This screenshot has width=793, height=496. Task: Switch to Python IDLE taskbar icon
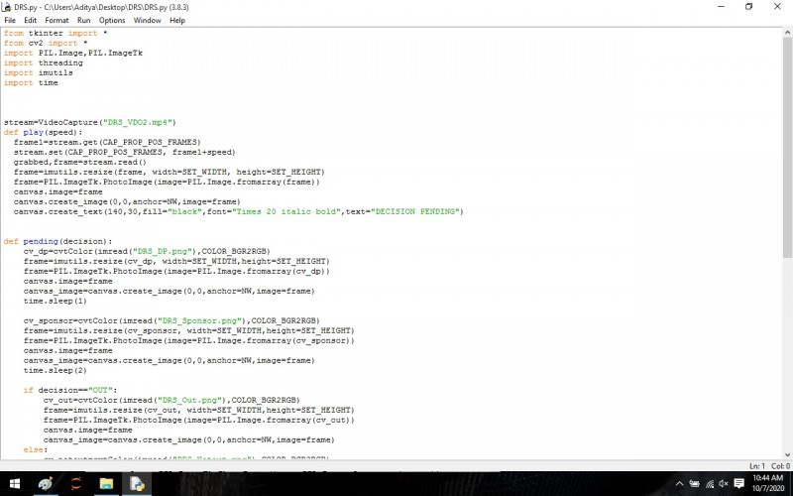(x=137, y=484)
